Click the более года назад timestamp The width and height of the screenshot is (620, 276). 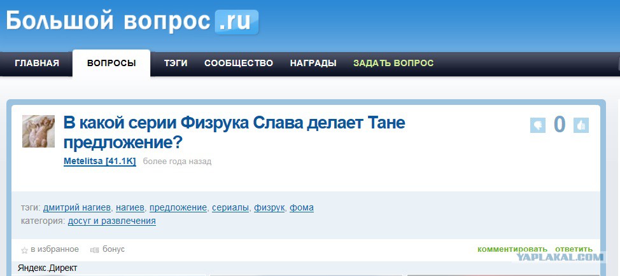177,162
